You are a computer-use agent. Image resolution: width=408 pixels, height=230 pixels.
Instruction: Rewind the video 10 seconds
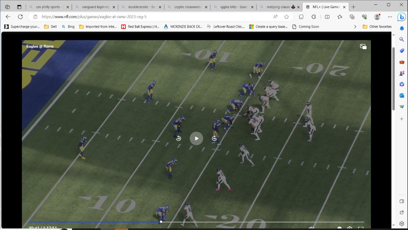click(x=178, y=138)
